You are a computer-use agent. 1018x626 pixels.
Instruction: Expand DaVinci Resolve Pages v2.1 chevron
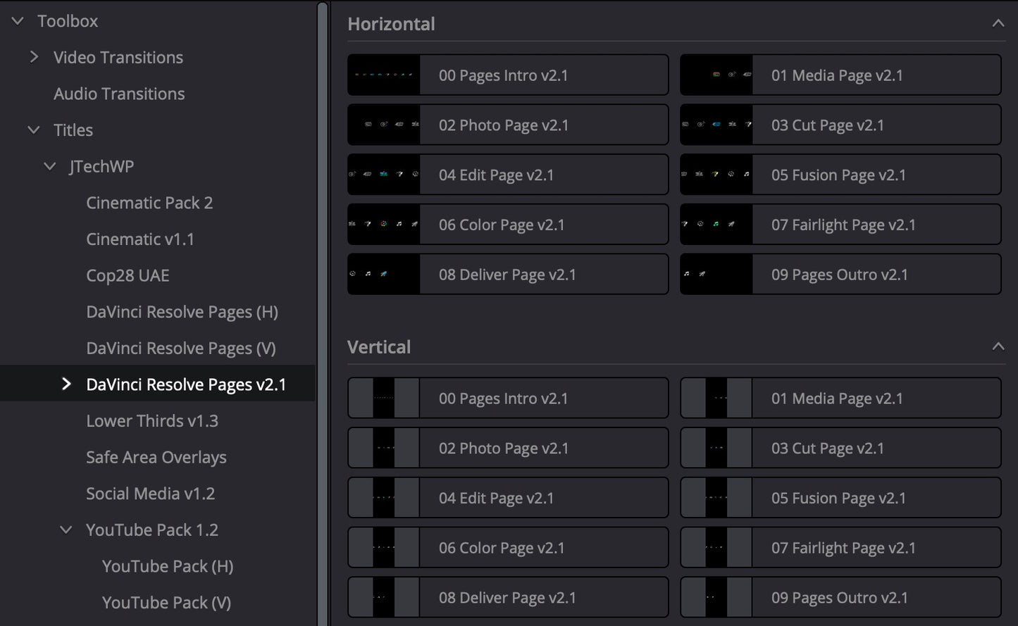[x=66, y=384]
